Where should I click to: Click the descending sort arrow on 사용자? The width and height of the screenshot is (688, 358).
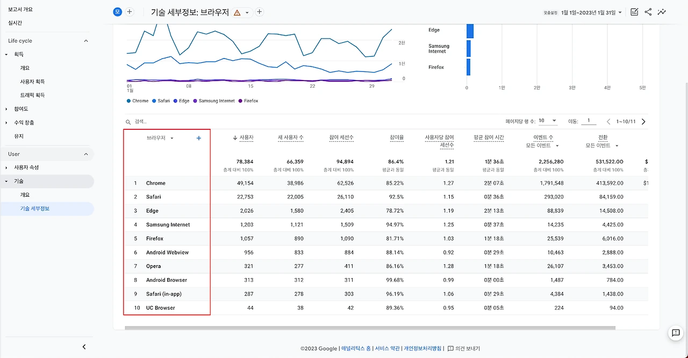235,138
